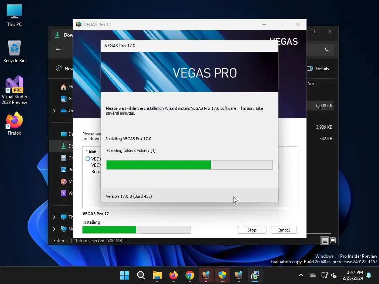Minimize the VEGAS Pro 17 installer window
Screen dimensions: 379x284
click(x=264, y=25)
